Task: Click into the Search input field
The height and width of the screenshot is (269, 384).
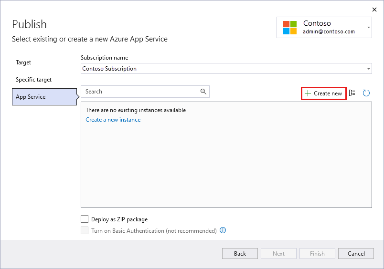Action: pyautogui.click(x=140, y=92)
